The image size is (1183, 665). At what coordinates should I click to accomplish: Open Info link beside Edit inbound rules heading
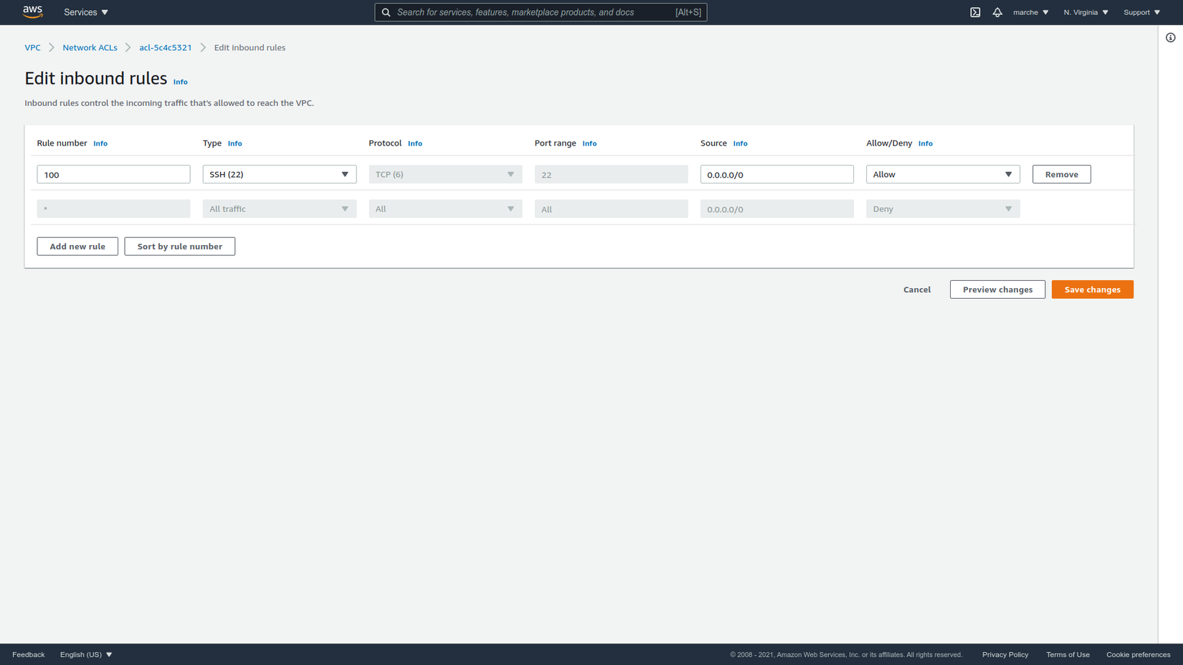click(181, 82)
